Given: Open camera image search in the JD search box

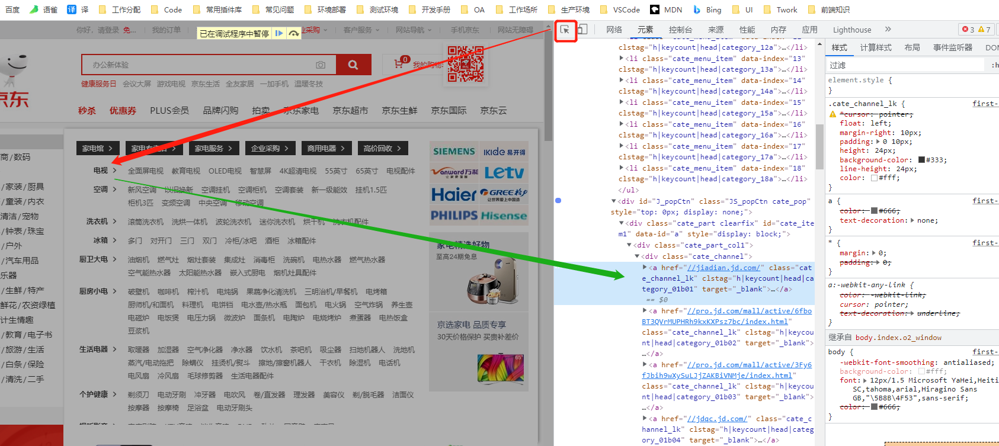Looking at the screenshot, I should 321,65.
